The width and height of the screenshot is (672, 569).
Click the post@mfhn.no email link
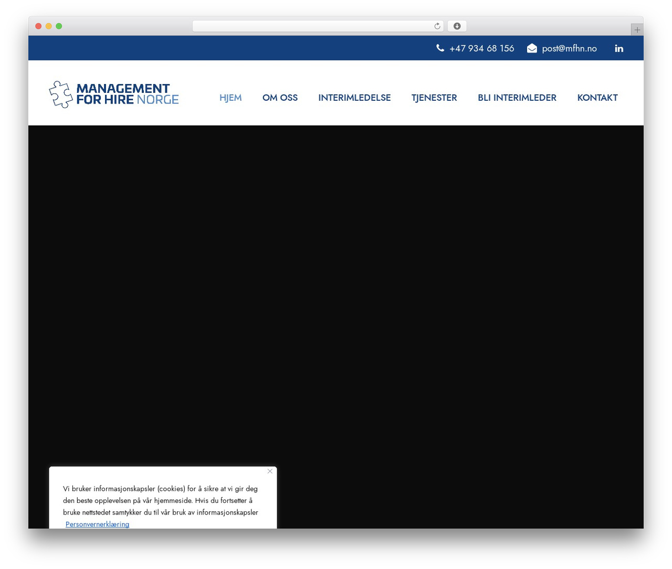(x=569, y=48)
